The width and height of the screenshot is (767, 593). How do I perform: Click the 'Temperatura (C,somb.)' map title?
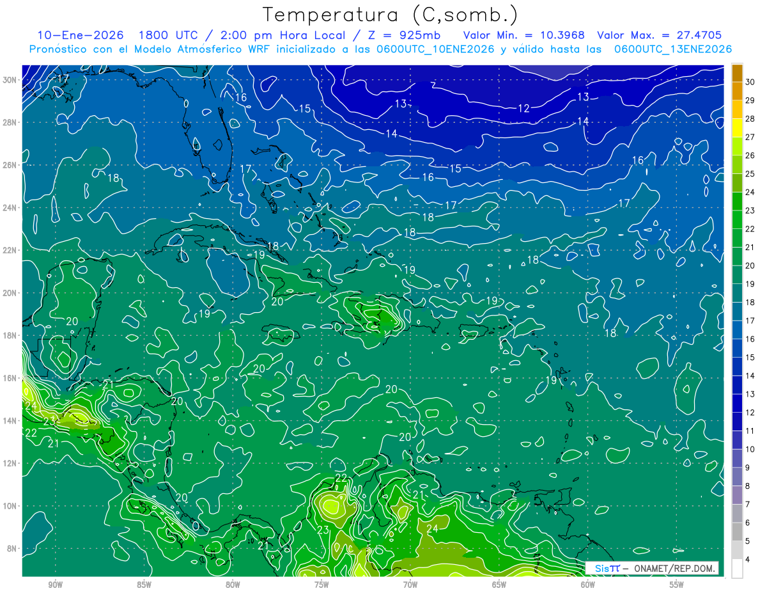pos(391,15)
